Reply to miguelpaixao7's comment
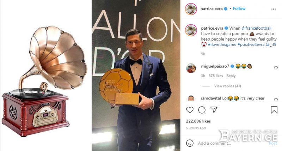Viewport: 282px width, 151px height. tap(231, 76)
